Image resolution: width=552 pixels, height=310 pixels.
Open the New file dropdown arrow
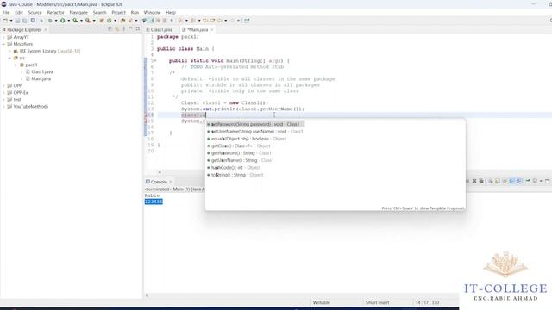point(11,21)
